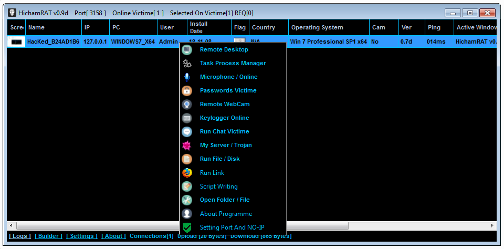This screenshot has height=249, width=504.
Task: Select the Run File / Disk menu entry
Action: click(219, 159)
